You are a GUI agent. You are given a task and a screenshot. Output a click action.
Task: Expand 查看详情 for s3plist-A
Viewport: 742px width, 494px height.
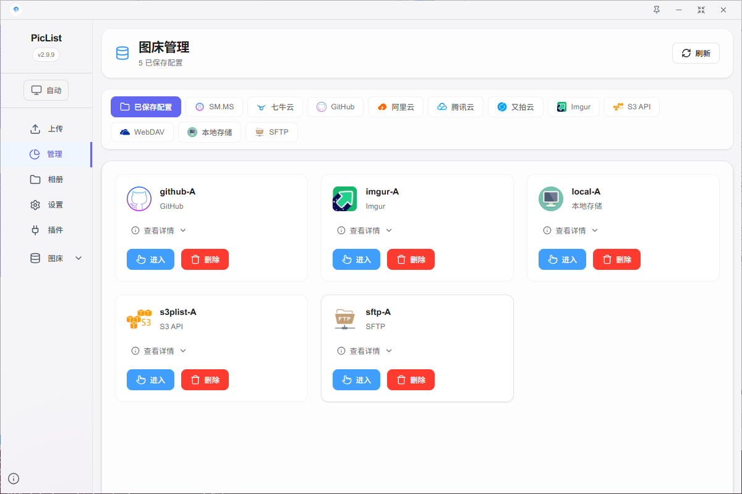pos(159,351)
